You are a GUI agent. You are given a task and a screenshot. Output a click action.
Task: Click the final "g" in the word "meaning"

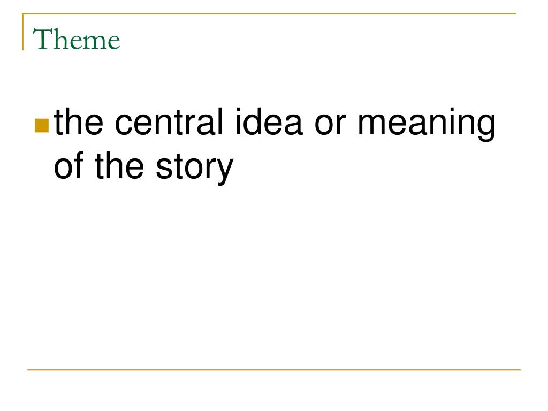click(x=486, y=130)
